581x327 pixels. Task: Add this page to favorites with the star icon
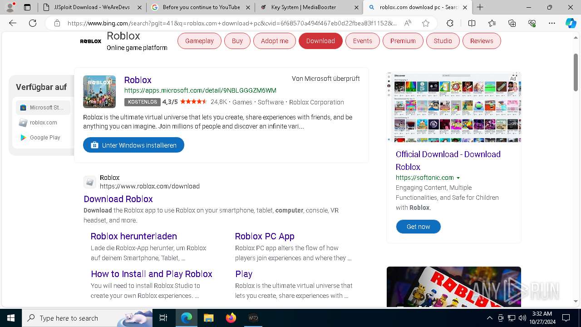[x=425, y=23]
